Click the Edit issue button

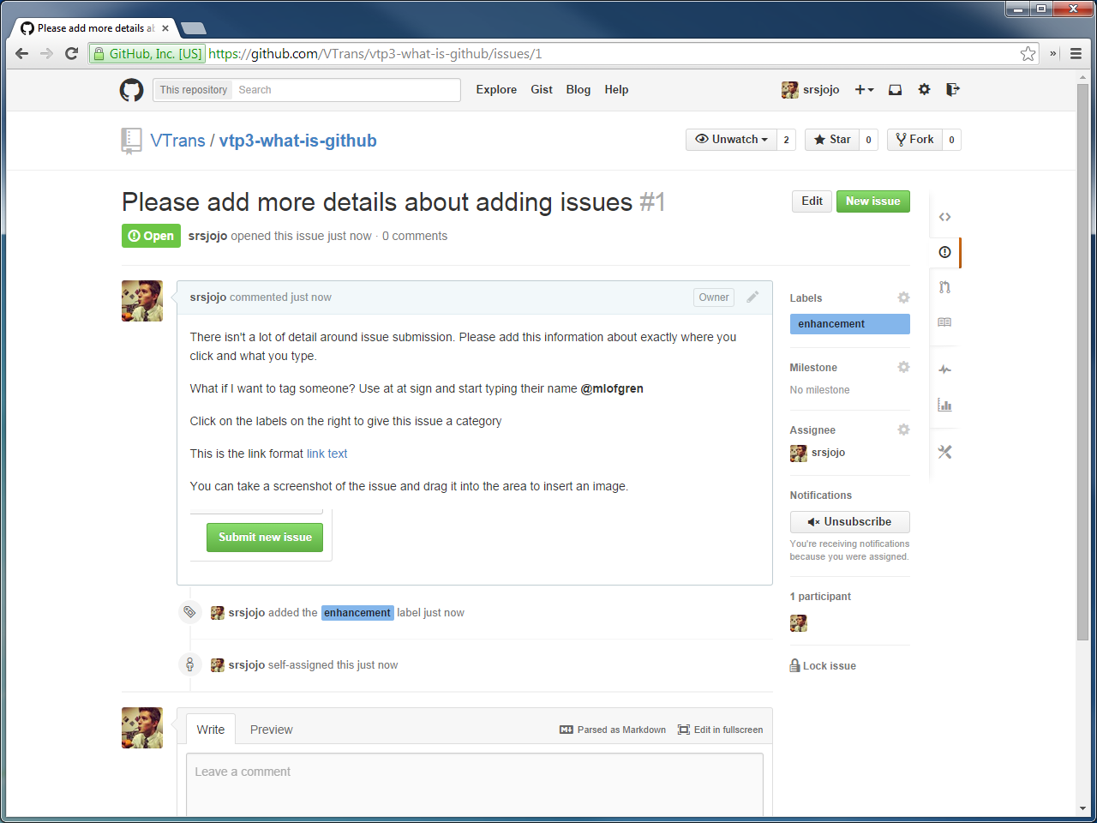[812, 201]
